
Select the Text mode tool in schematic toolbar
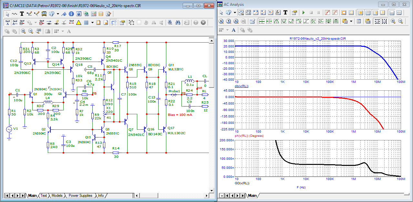tap(22, 14)
